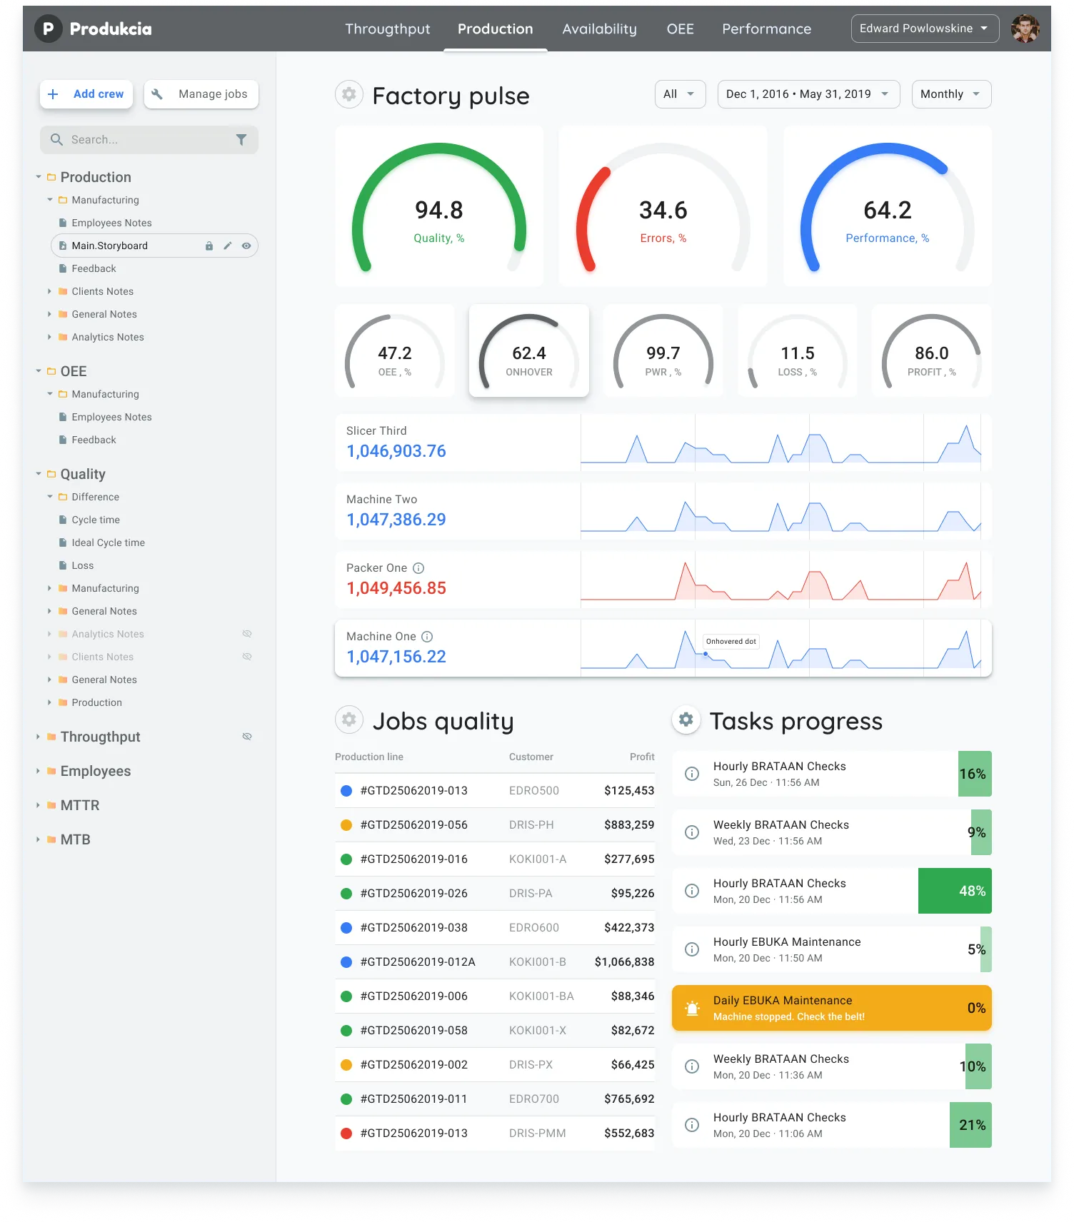The width and height of the screenshot is (1074, 1222).
Task: Select the Production tab in top bar
Action: pyautogui.click(x=496, y=29)
